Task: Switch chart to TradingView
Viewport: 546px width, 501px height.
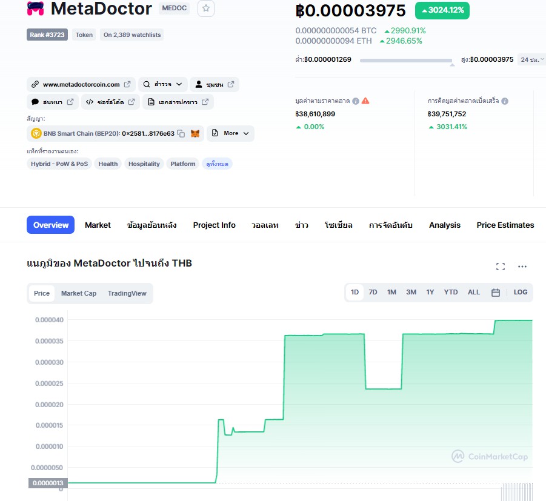Action: click(x=127, y=293)
